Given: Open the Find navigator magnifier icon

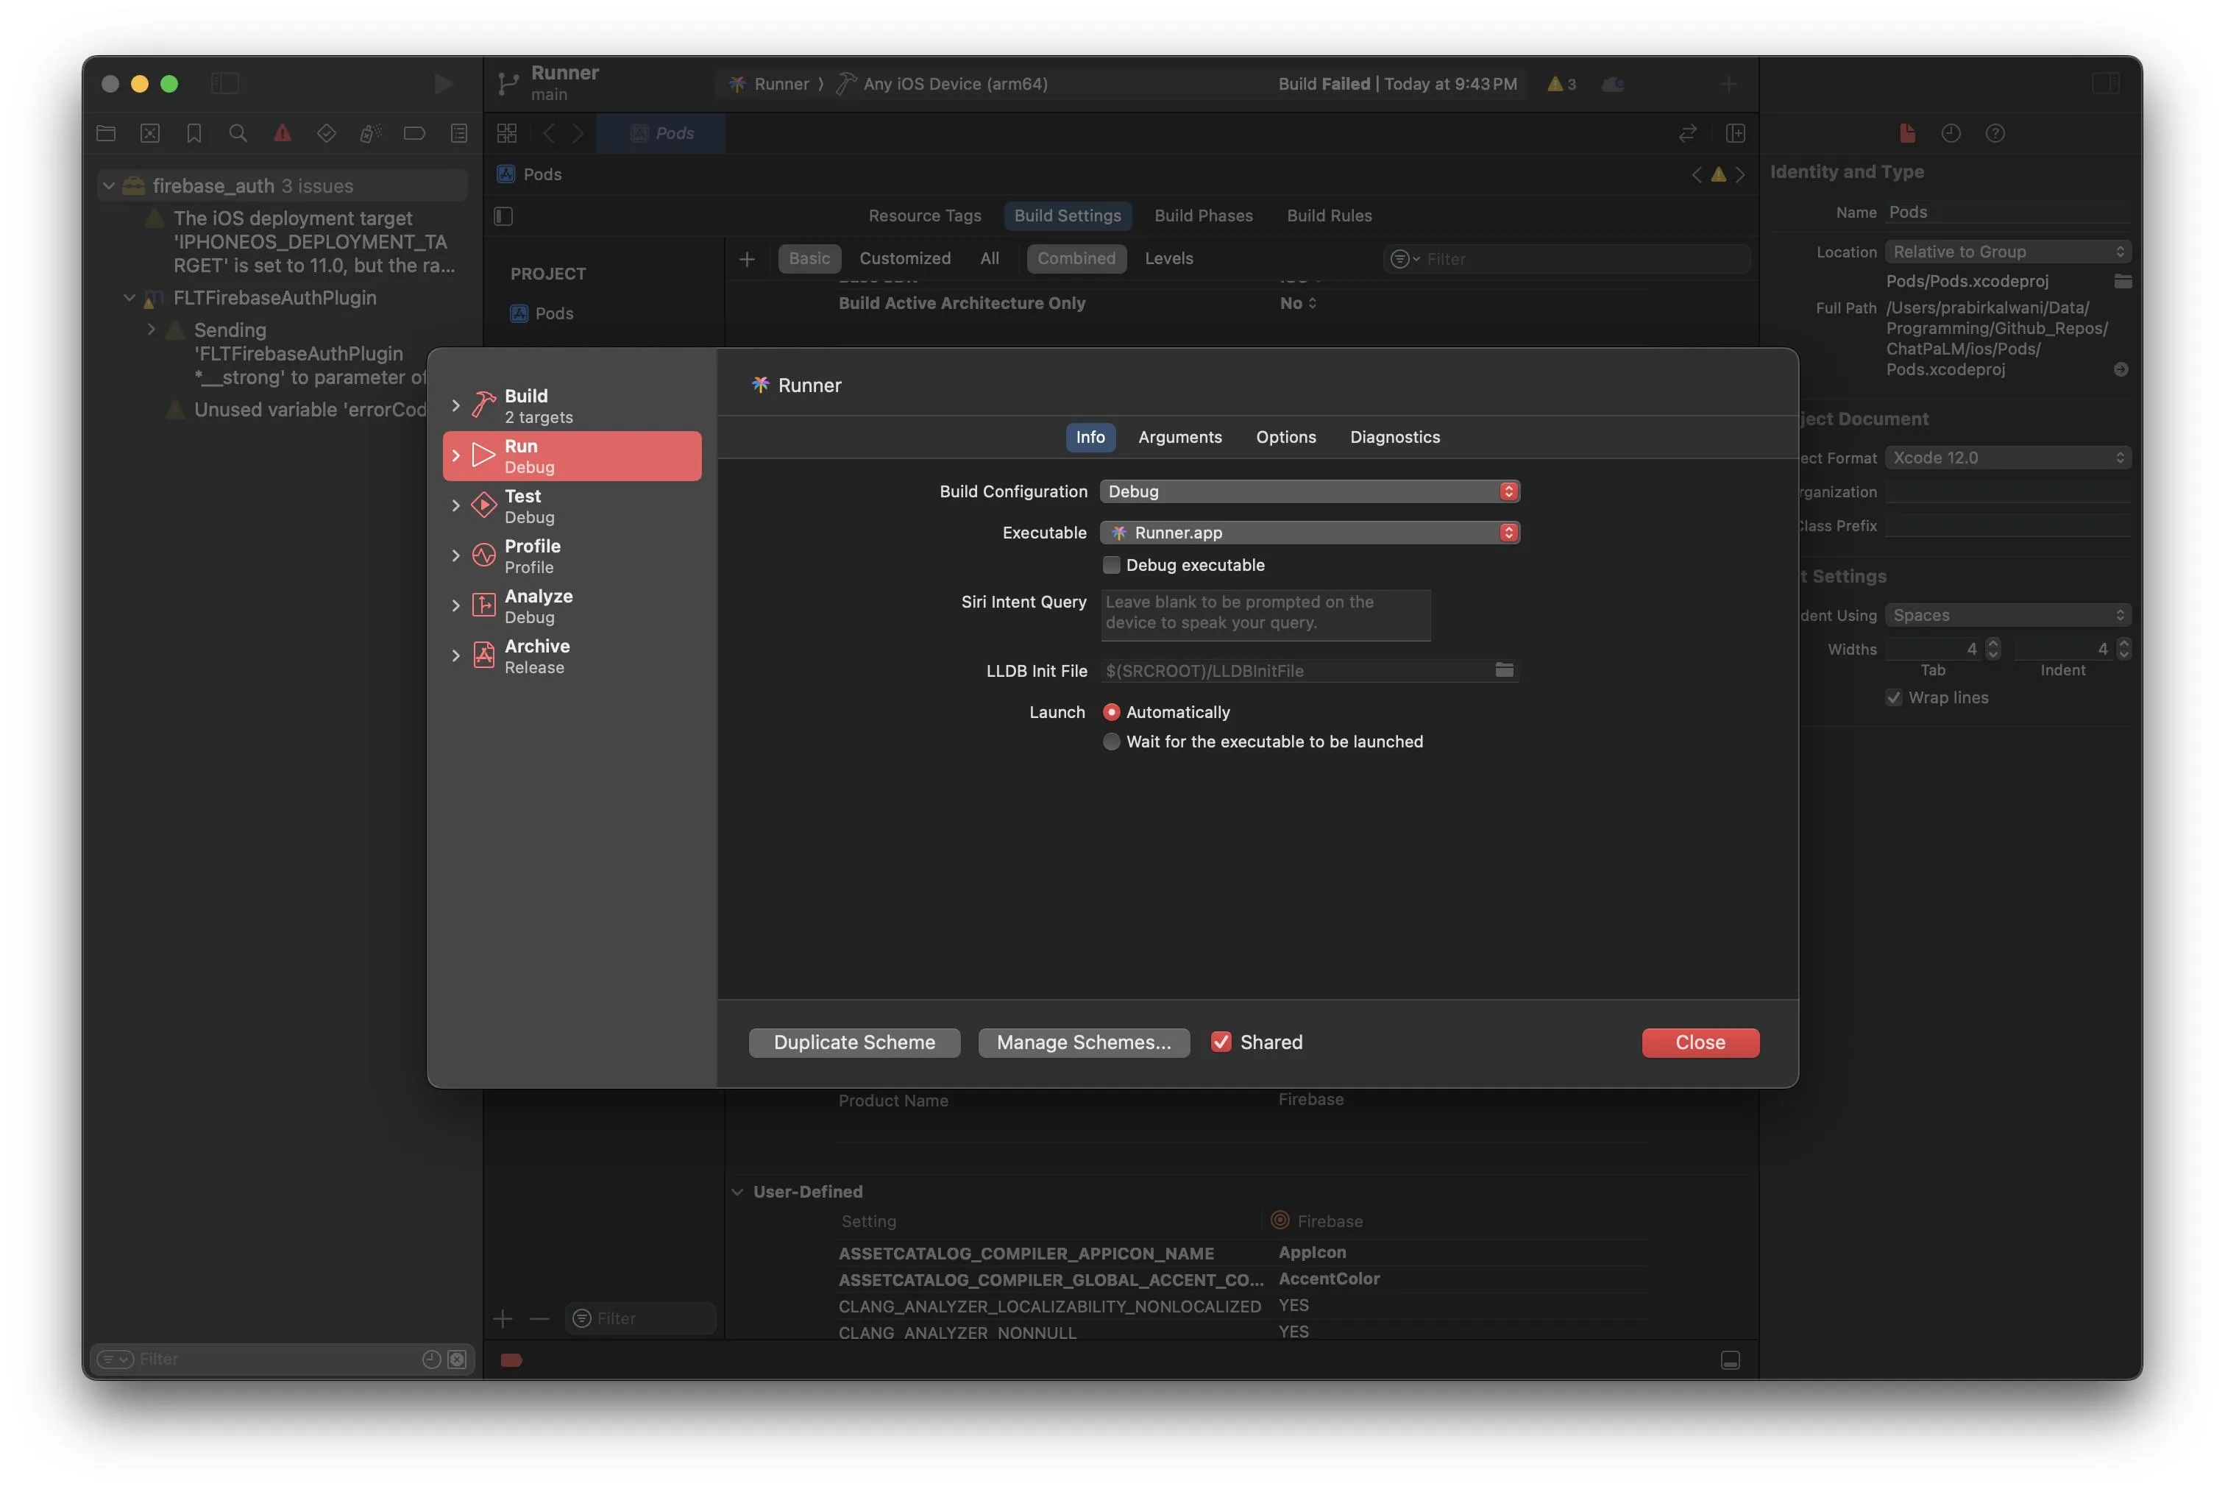Looking at the screenshot, I should pos(238,133).
